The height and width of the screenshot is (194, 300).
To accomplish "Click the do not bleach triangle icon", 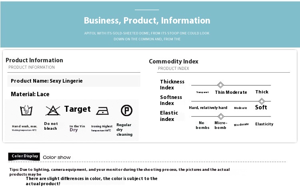I will [x=53, y=111].
